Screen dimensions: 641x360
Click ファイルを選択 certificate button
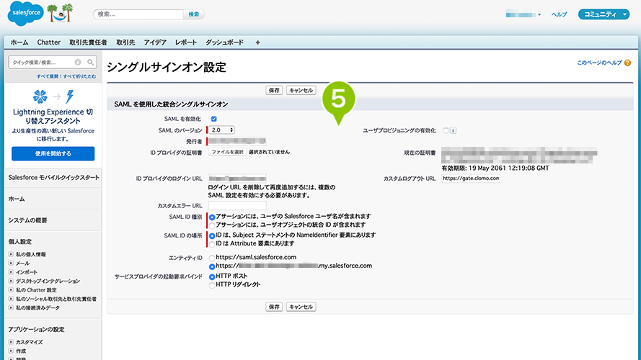(227, 152)
